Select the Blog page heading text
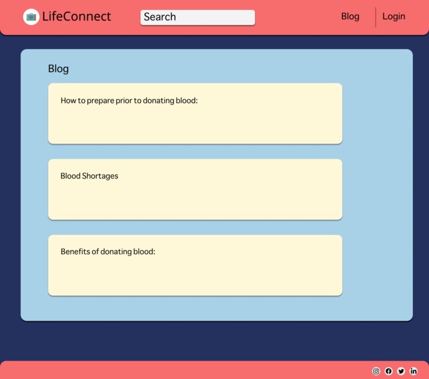The width and height of the screenshot is (429, 379). (58, 69)
